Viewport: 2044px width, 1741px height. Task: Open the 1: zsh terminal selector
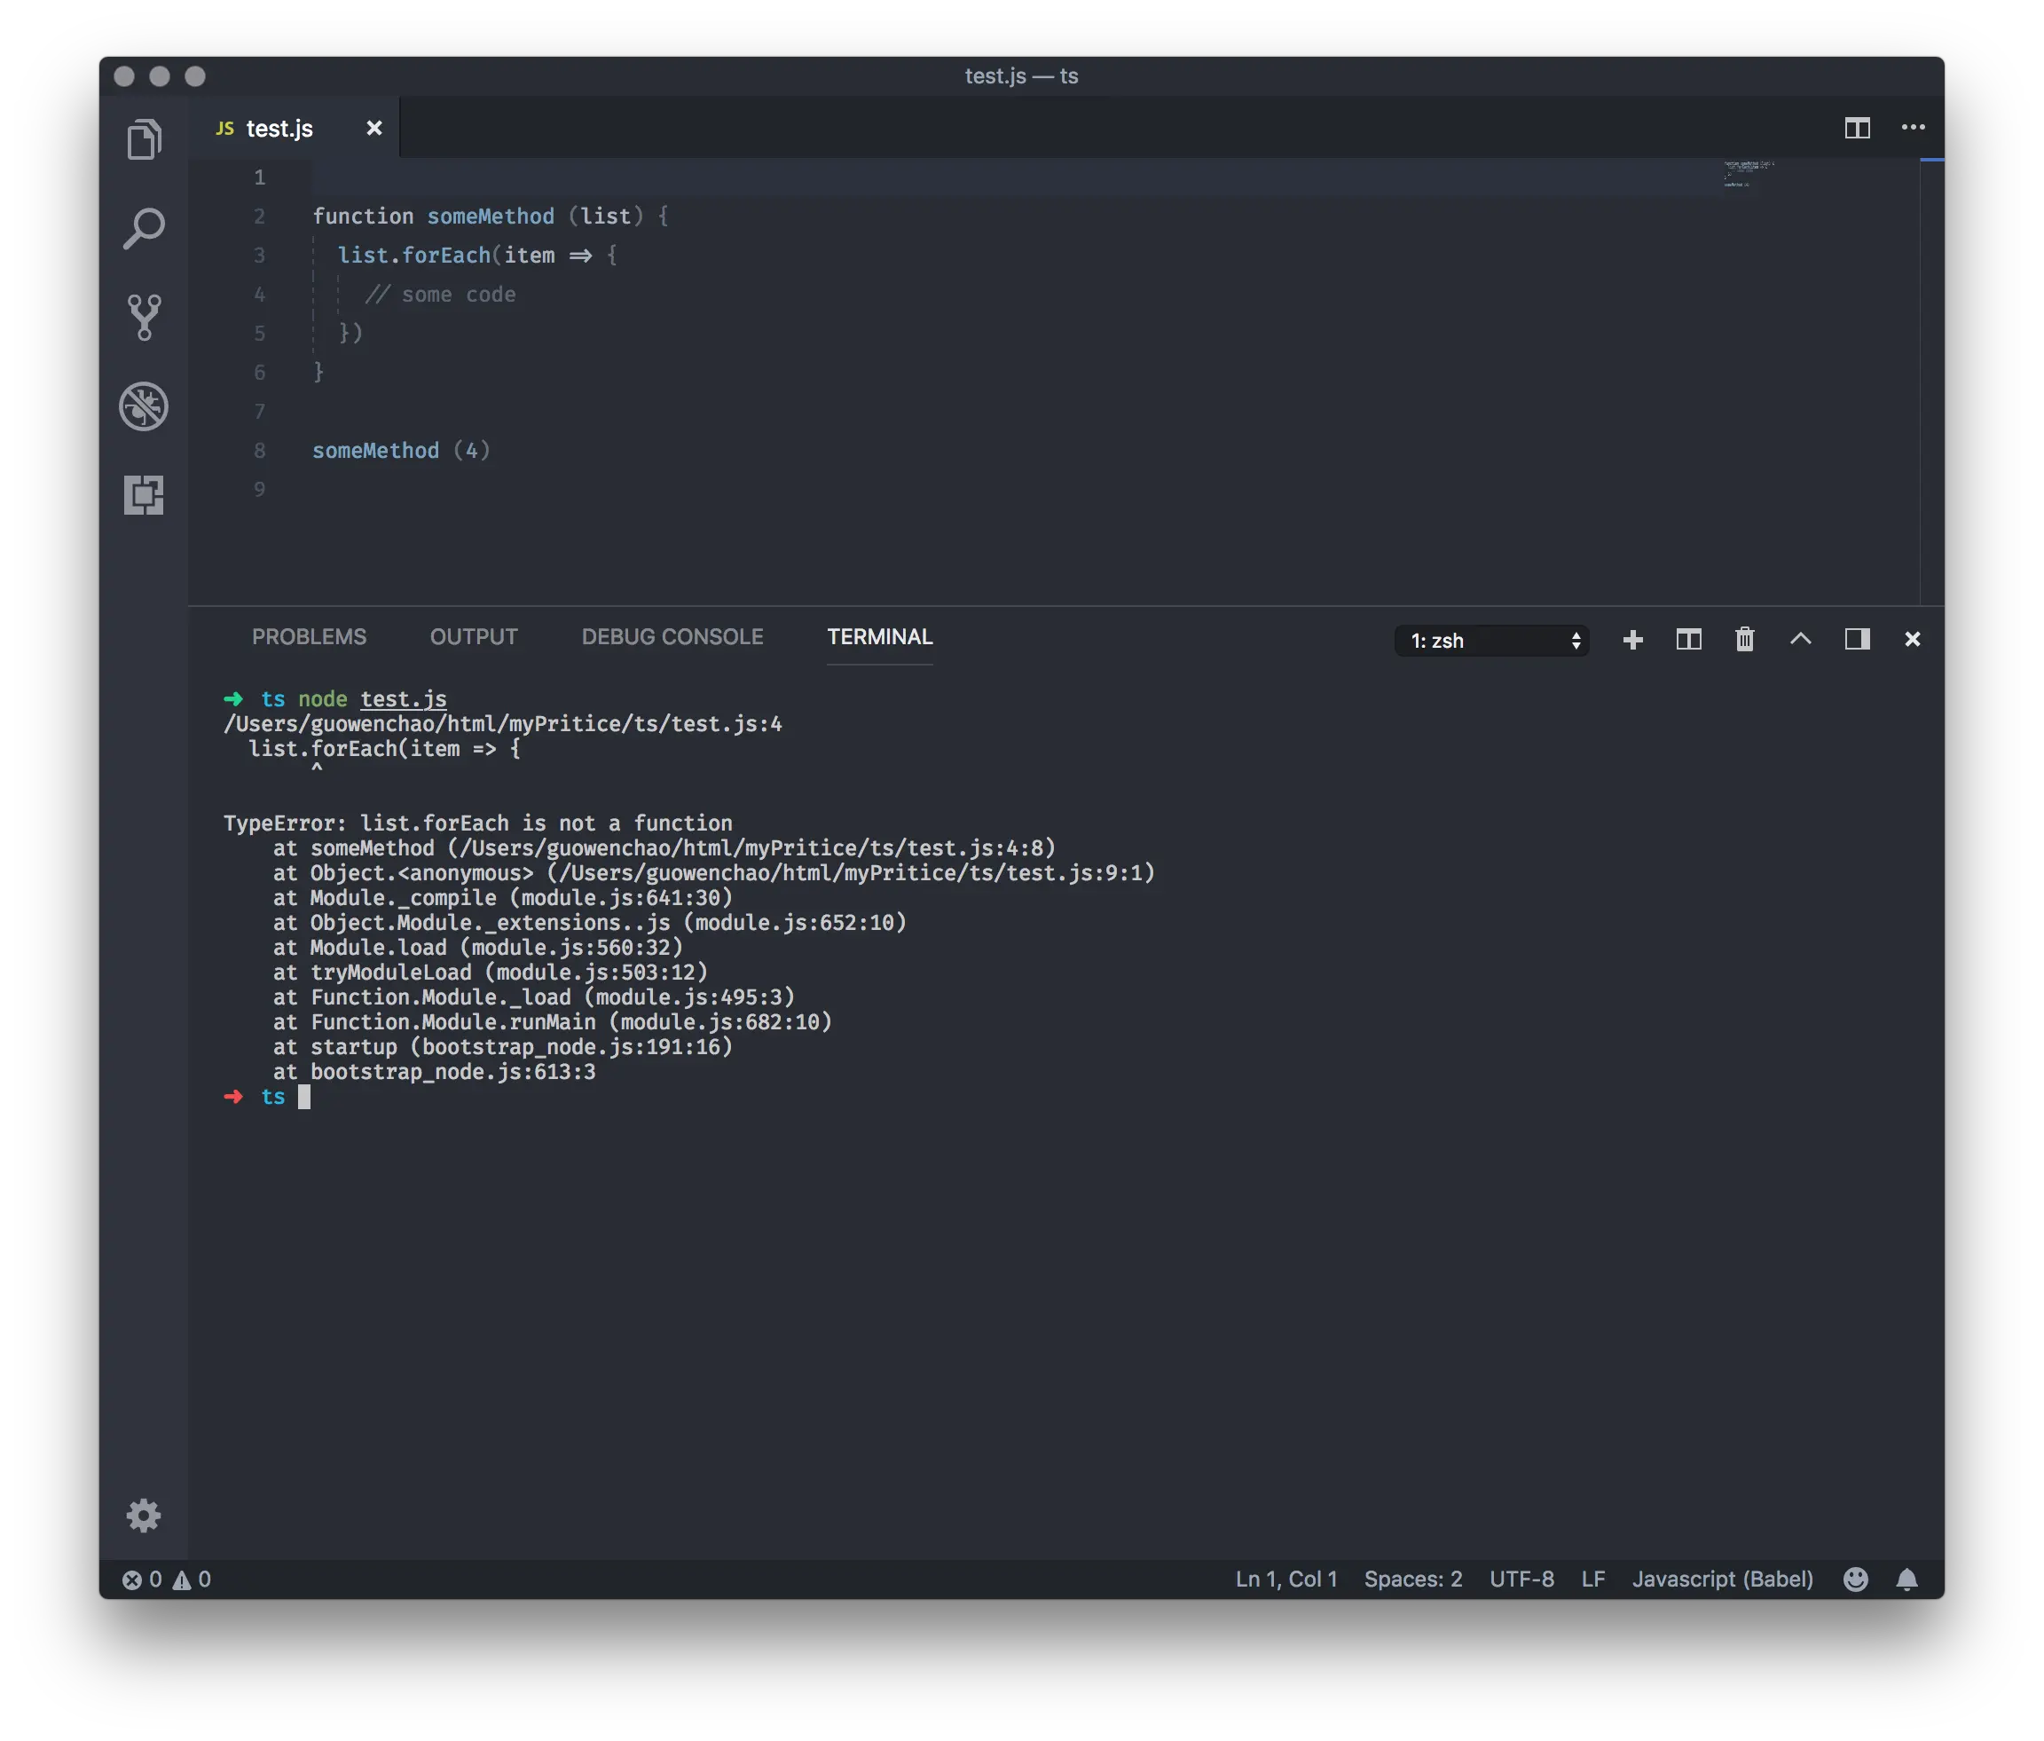click(x=1490, y=641)
